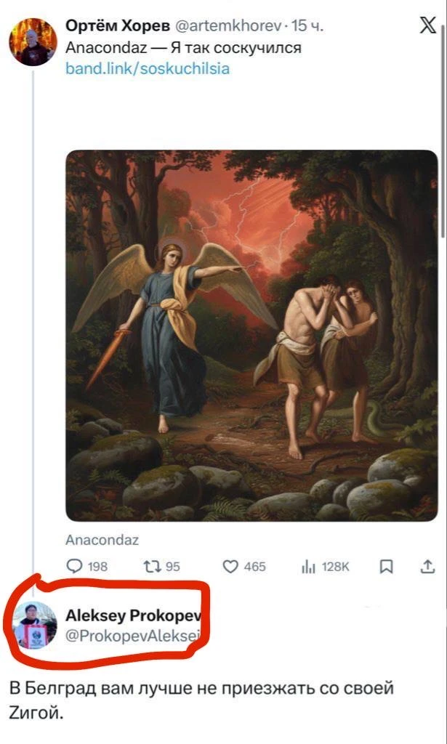Open the post's "15 ч." timestamp

coord(307,27)
